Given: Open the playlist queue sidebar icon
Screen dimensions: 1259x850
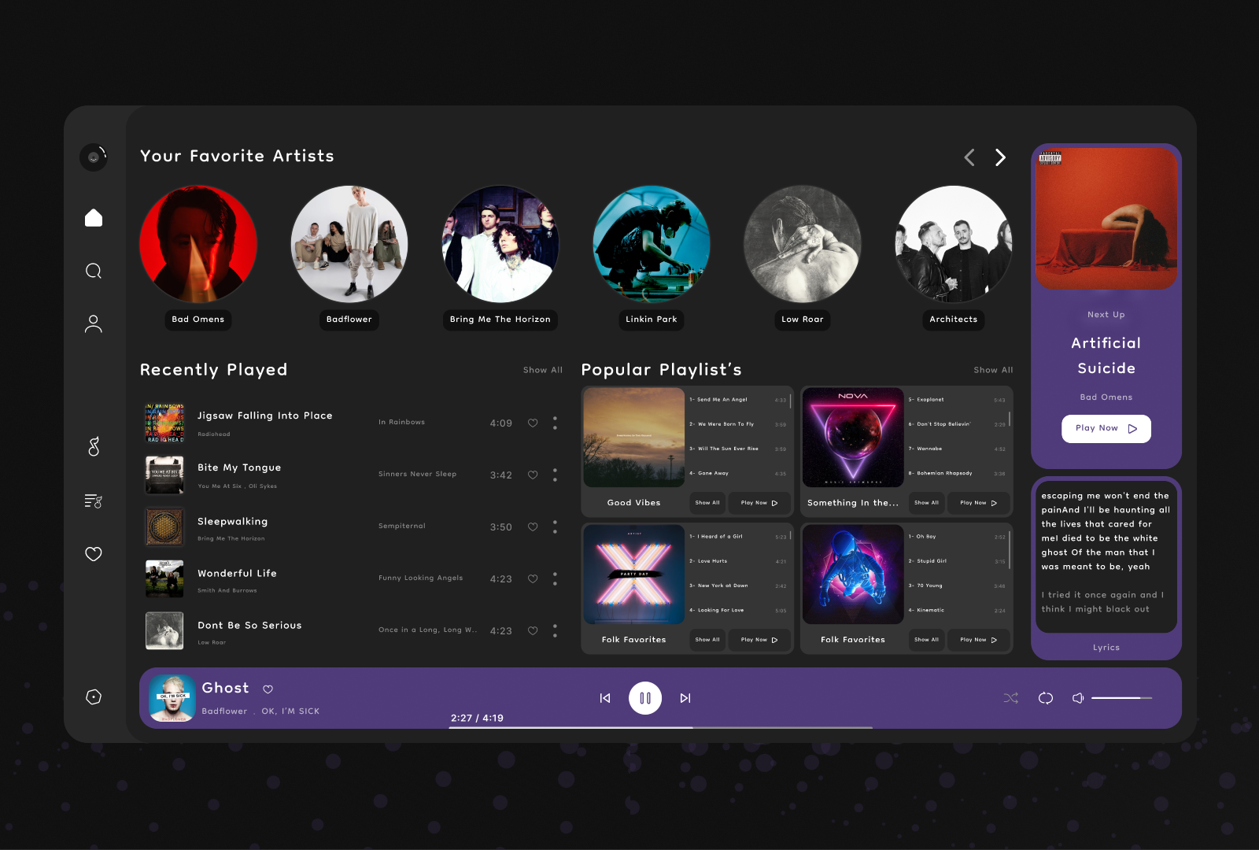Looking at the screenshot, I should [93, 501].
